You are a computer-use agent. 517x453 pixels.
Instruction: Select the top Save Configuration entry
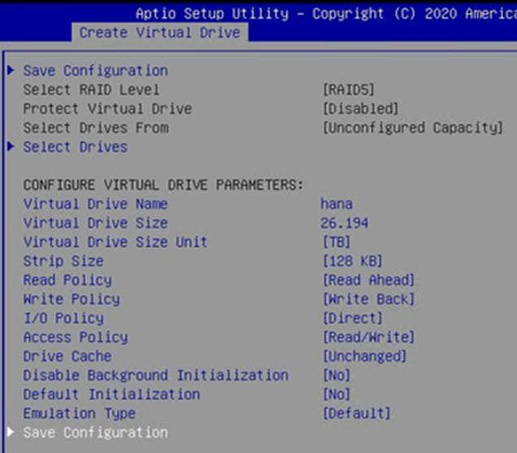[95, 71]
